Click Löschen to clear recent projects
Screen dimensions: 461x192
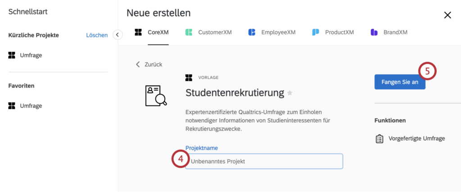click(97, 35)
